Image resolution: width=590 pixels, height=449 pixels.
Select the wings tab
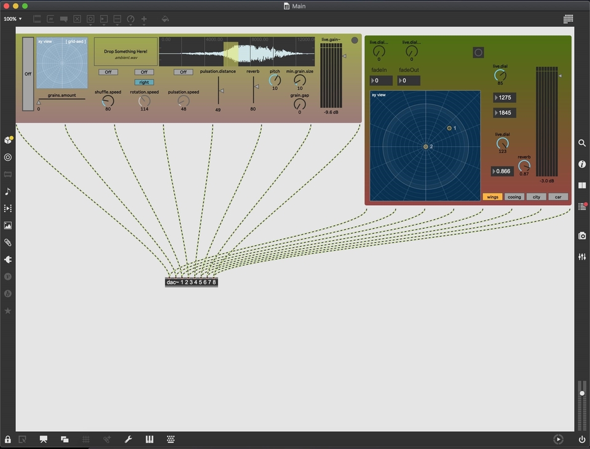tap(492, 197)
